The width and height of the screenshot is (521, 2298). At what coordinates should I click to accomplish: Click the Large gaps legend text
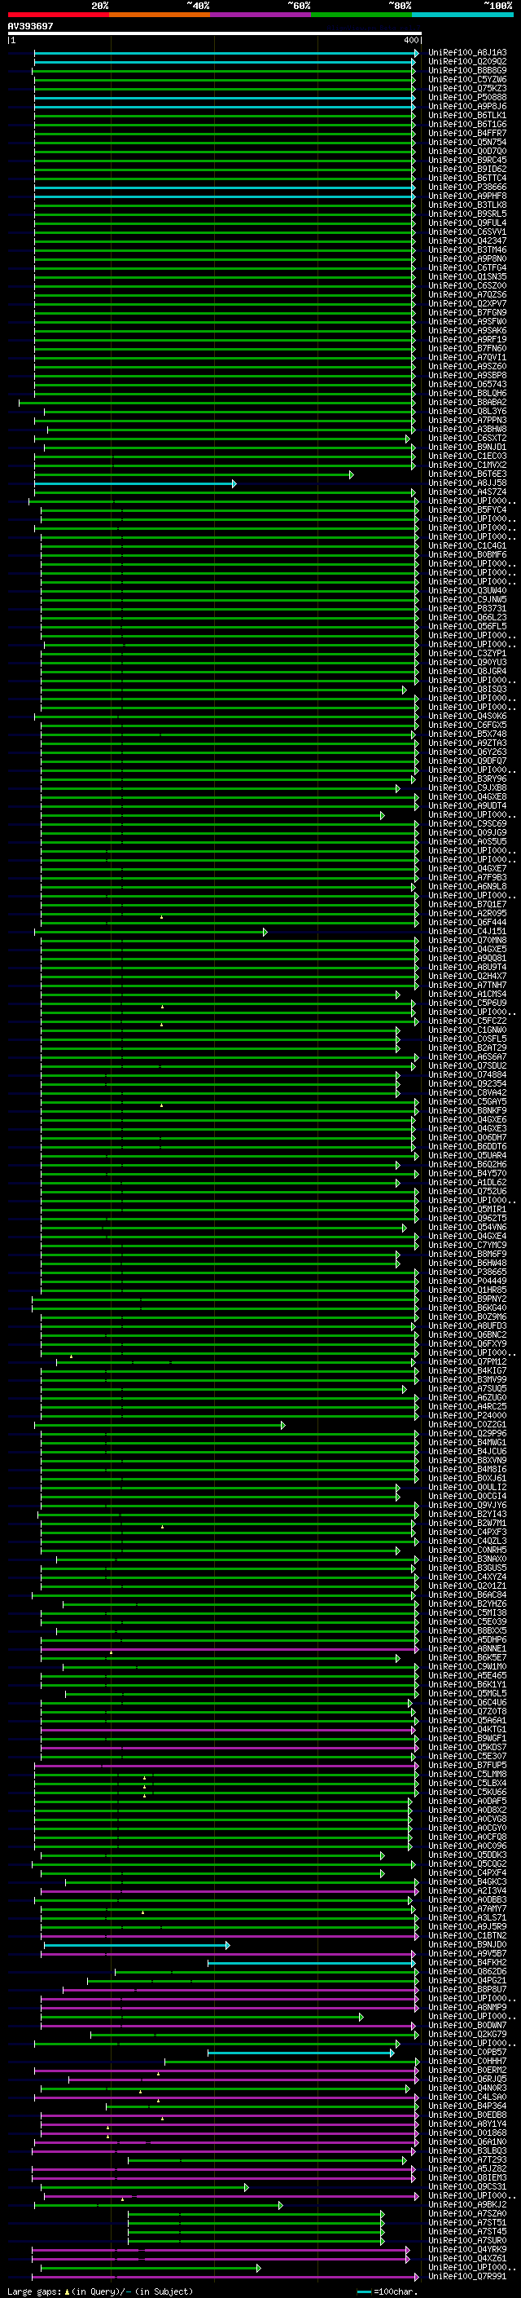pyautogui.click(x=100, y=2291)
